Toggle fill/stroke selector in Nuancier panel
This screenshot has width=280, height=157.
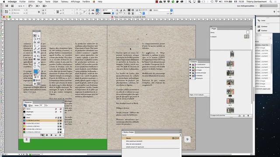point(25,106)
